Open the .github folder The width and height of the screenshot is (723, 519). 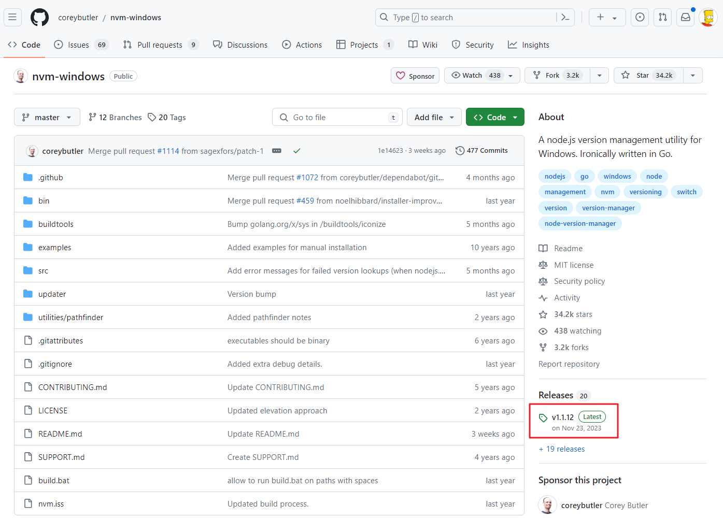(51, 178)
